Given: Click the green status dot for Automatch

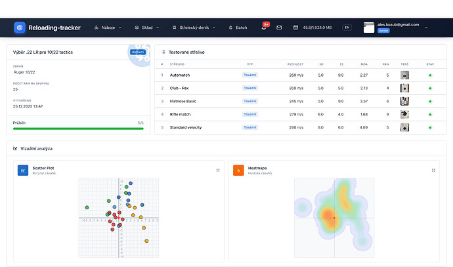Looking at the screenshot, I should [x=430, y=75].
